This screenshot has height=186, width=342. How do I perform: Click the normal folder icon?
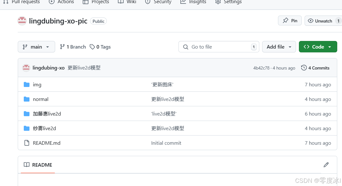[27, 99]
